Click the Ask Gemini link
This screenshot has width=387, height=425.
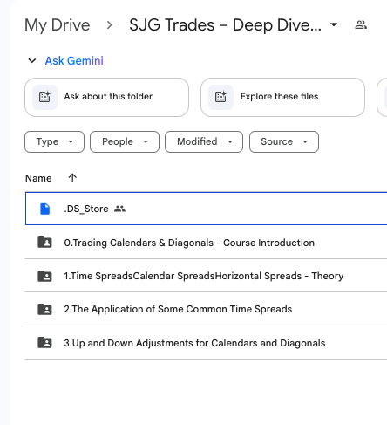tap(74, 60)
